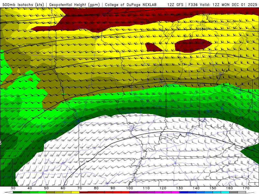Click the '40' label on the color scale
259x194 pixels.
click(30, 188)
